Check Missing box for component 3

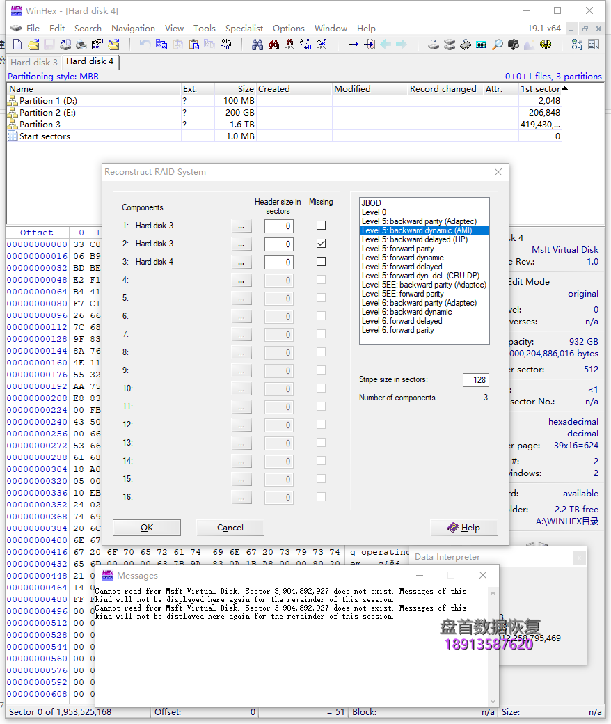coord(322,261)
